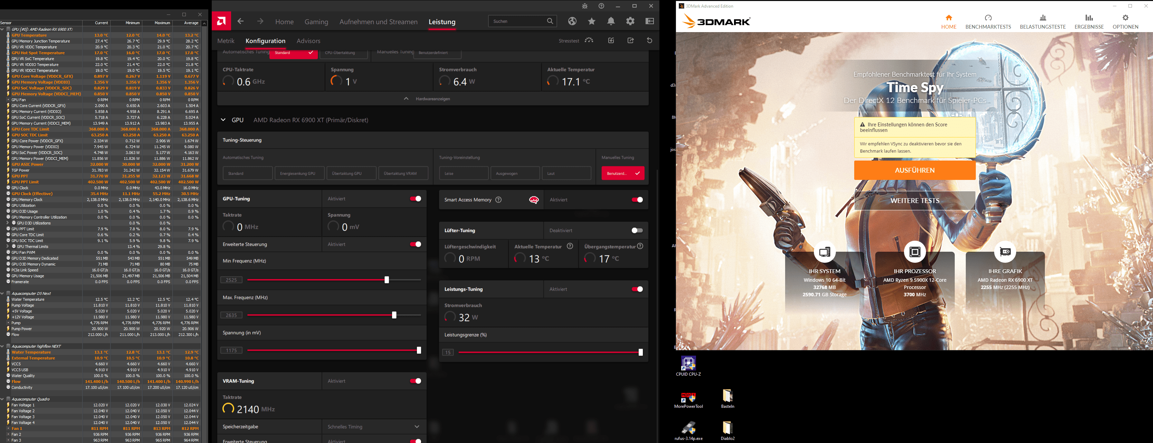This screenshot has width=1153, height=443.
Task: Switch to the Gaming tab
Action: 316,21
